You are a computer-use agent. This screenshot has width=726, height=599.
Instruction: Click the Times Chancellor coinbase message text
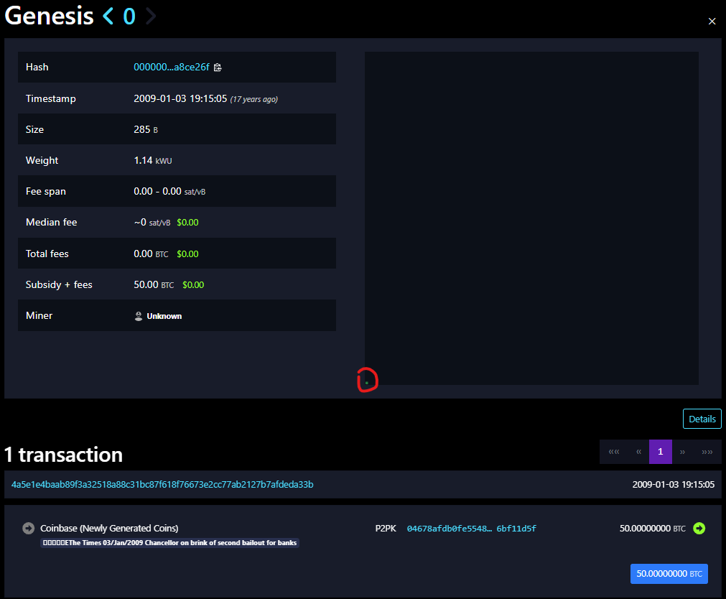[x=169, y=543]
